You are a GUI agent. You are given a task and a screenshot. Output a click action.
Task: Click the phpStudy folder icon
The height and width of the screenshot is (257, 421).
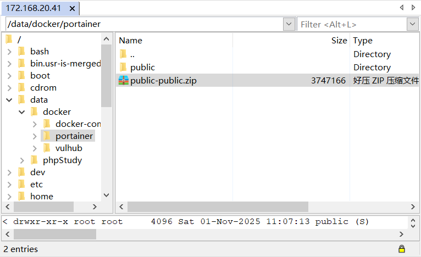(x=34, y=160)
